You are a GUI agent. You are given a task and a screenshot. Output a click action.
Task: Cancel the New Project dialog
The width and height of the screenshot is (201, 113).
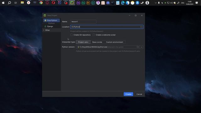click(139, 94)
